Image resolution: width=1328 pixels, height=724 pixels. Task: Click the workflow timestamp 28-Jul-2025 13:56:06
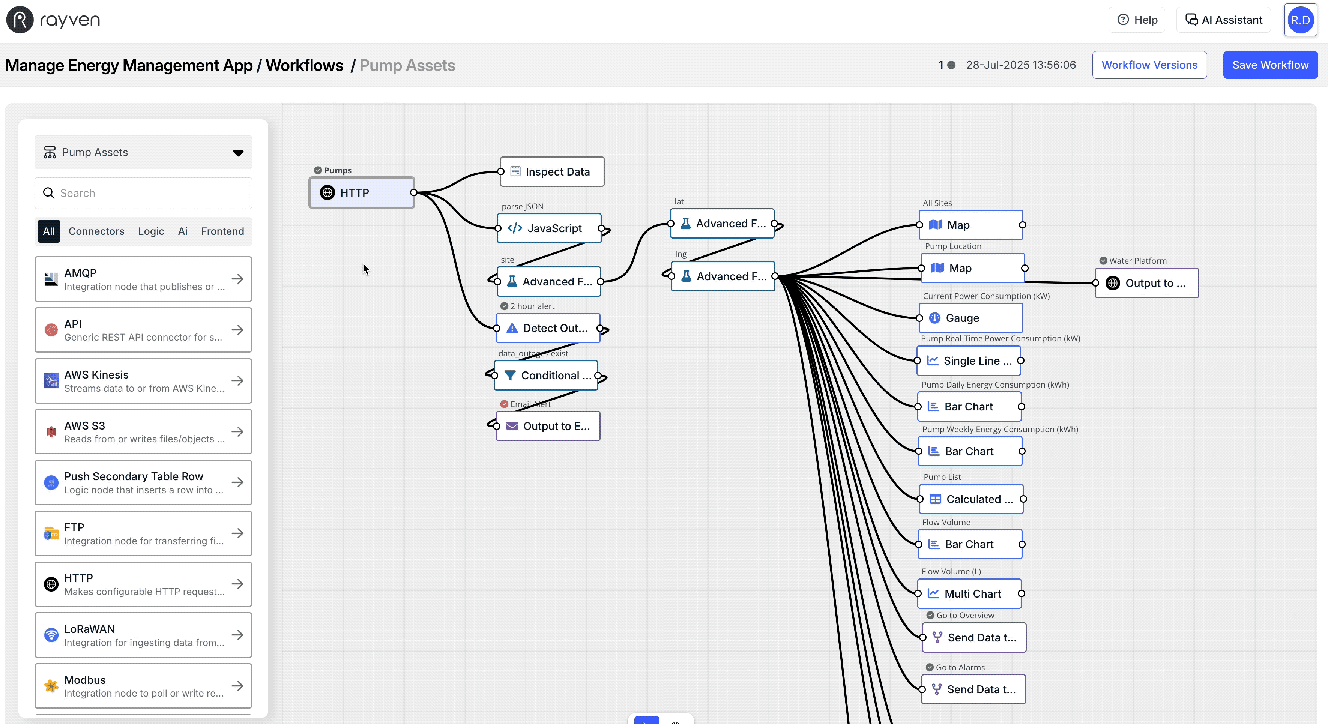(1021, 65)
